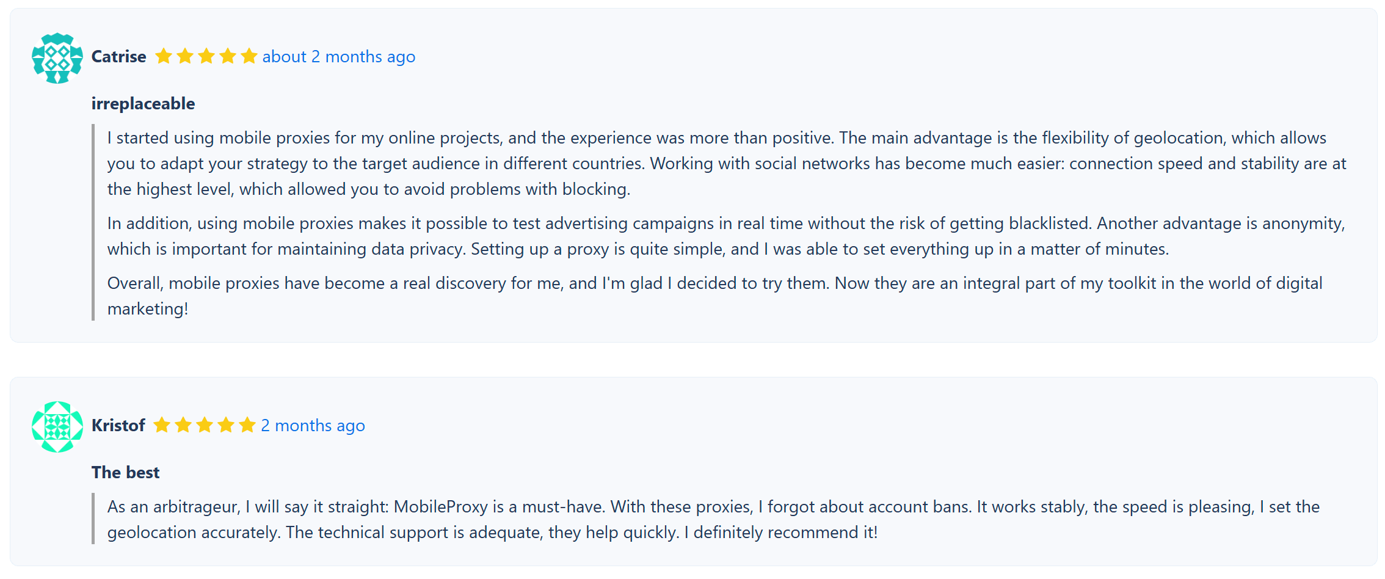Click the second star in Kristof's rating
This screenshot has height=579, width=1385.
(183, 425)
